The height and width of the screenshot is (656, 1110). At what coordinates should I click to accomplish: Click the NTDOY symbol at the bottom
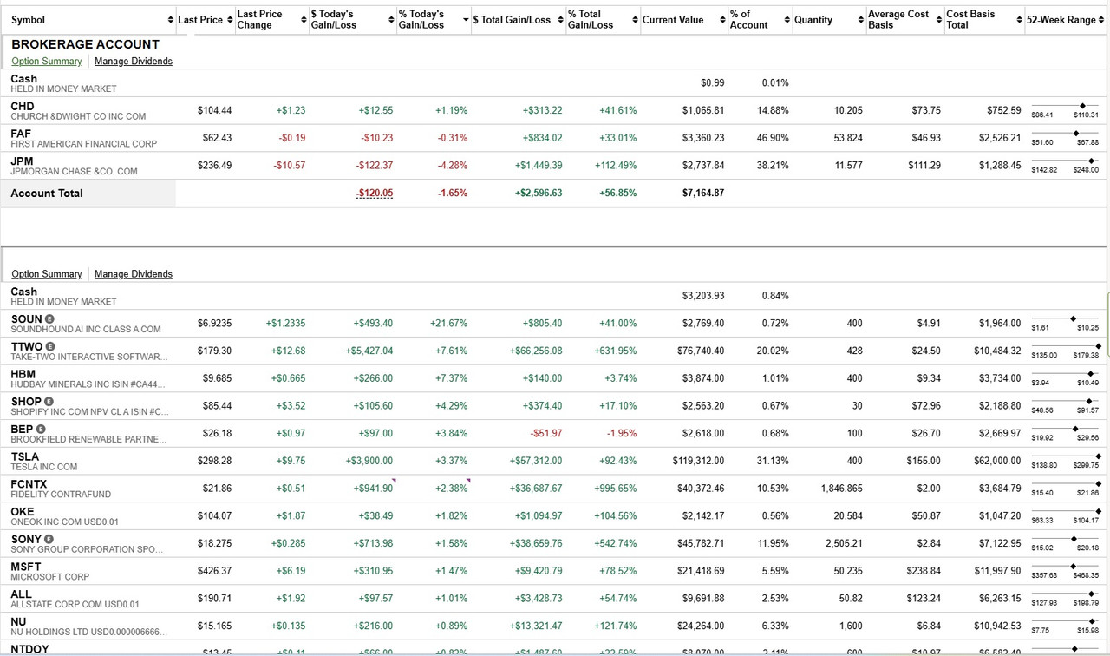29,649
